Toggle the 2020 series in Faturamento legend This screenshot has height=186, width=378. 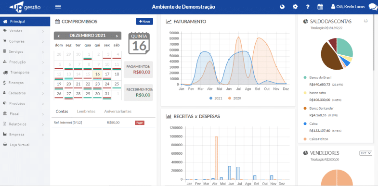pos(235,98)
